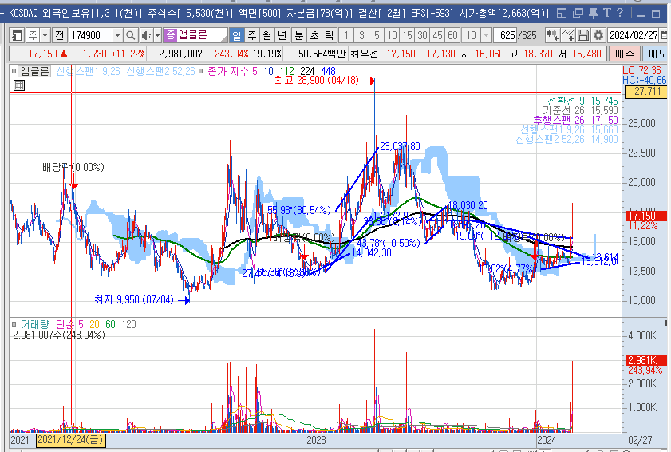This screenshot has height=452, width=671.
Task: Toggle the left side panel icon
Action: (x=17, y=35)
